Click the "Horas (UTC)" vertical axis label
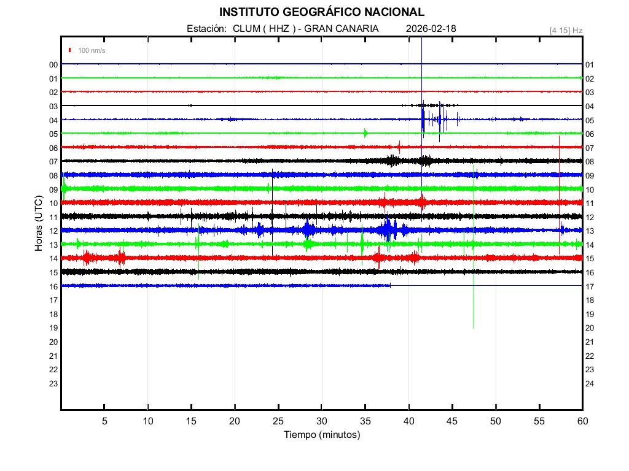The height and width of the screenshot is (471, 629). 39,224
